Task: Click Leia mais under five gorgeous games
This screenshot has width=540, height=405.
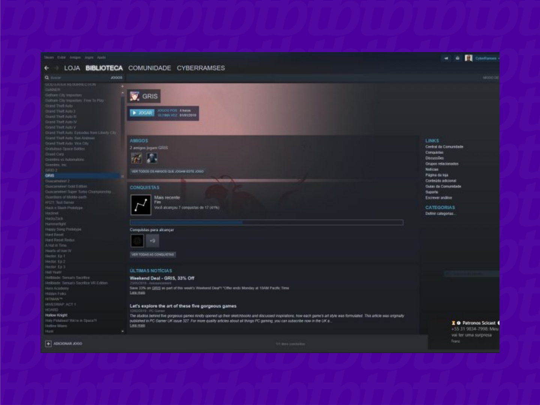Action: [137, 325]
